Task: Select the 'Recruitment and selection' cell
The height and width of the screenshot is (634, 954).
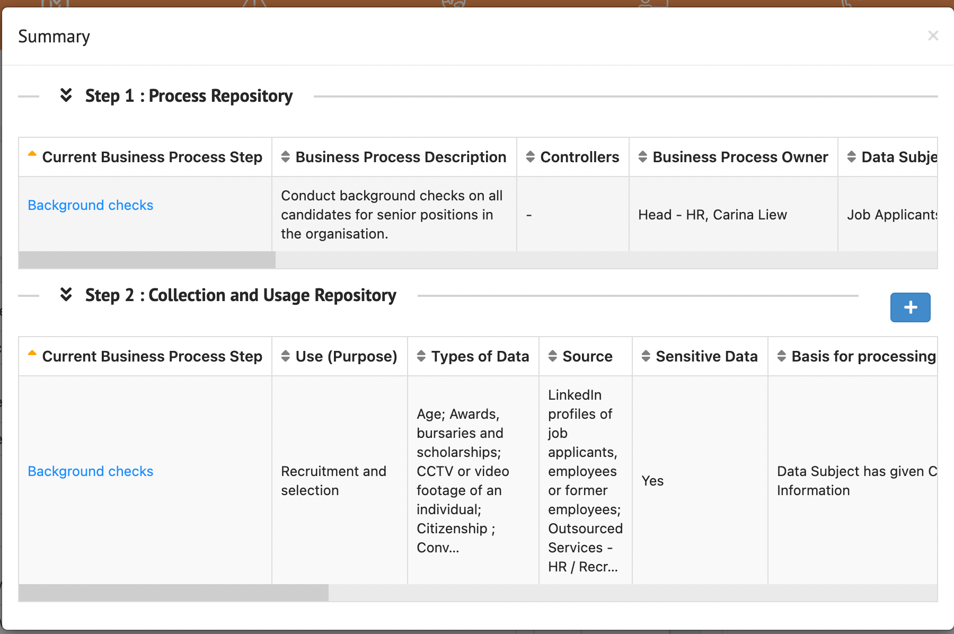Action: pyautogui.click(x=339, y=481)
